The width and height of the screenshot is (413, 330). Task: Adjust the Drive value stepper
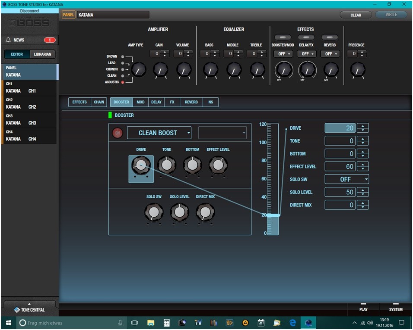pos(363,128)
